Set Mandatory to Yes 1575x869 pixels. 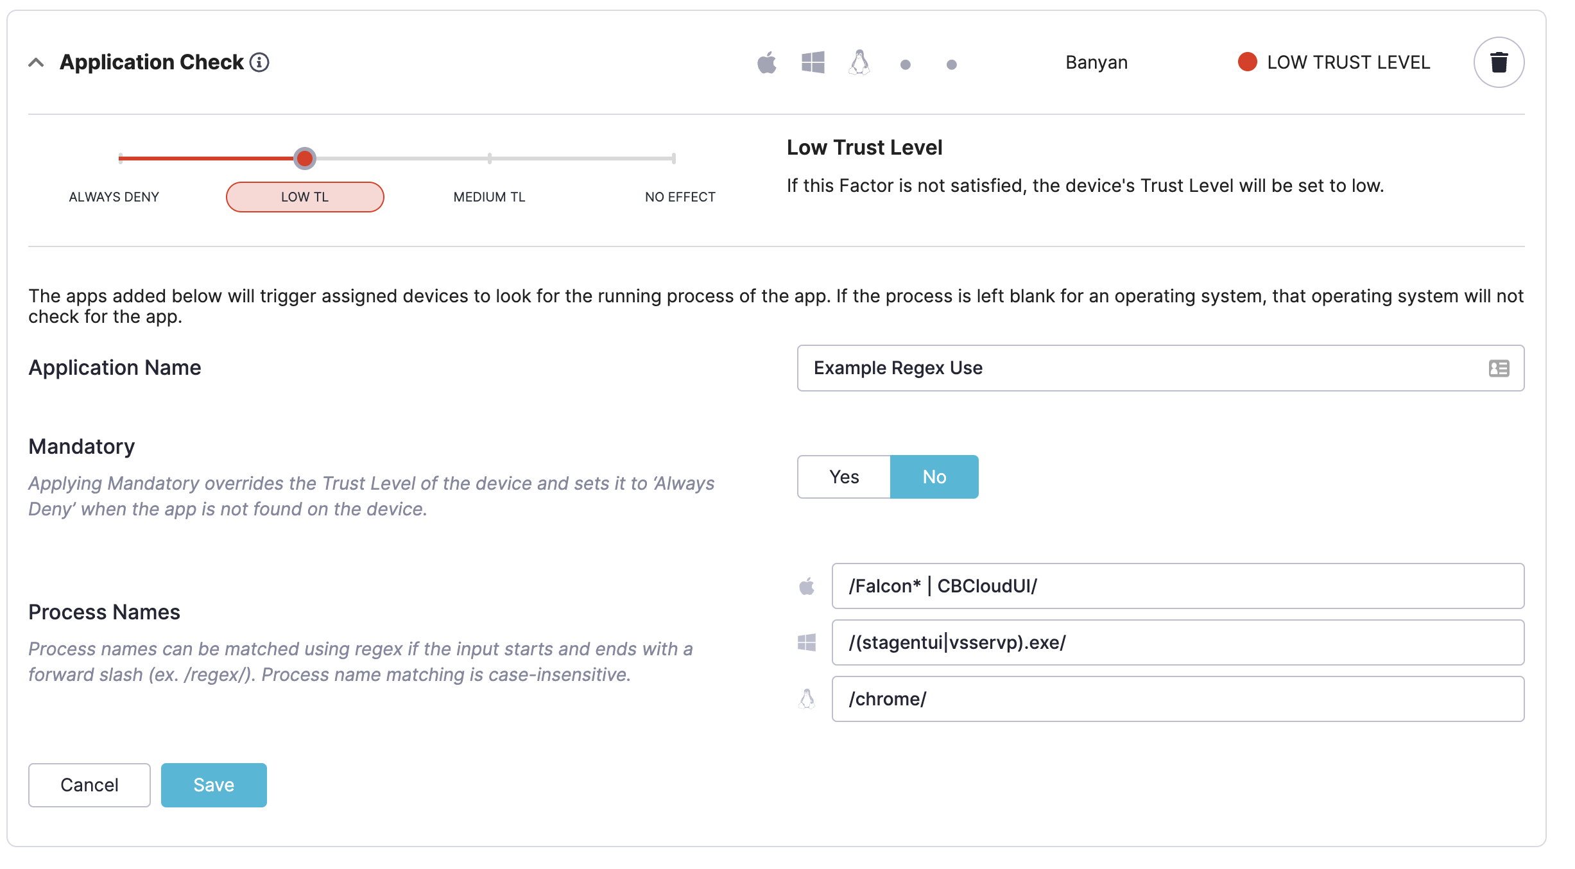coord(843,476)
